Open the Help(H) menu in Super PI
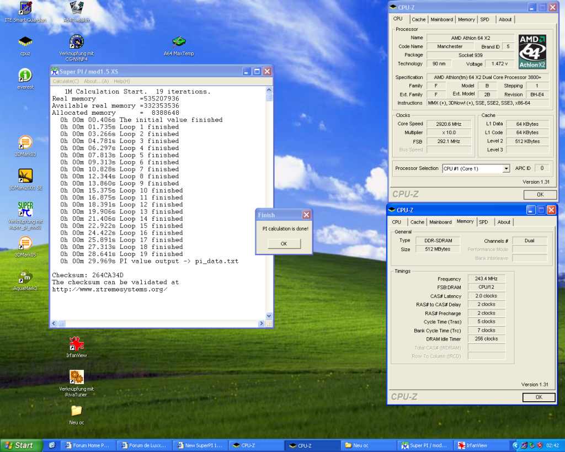Viewport: 565px width, 452px height. click(122, 82)
